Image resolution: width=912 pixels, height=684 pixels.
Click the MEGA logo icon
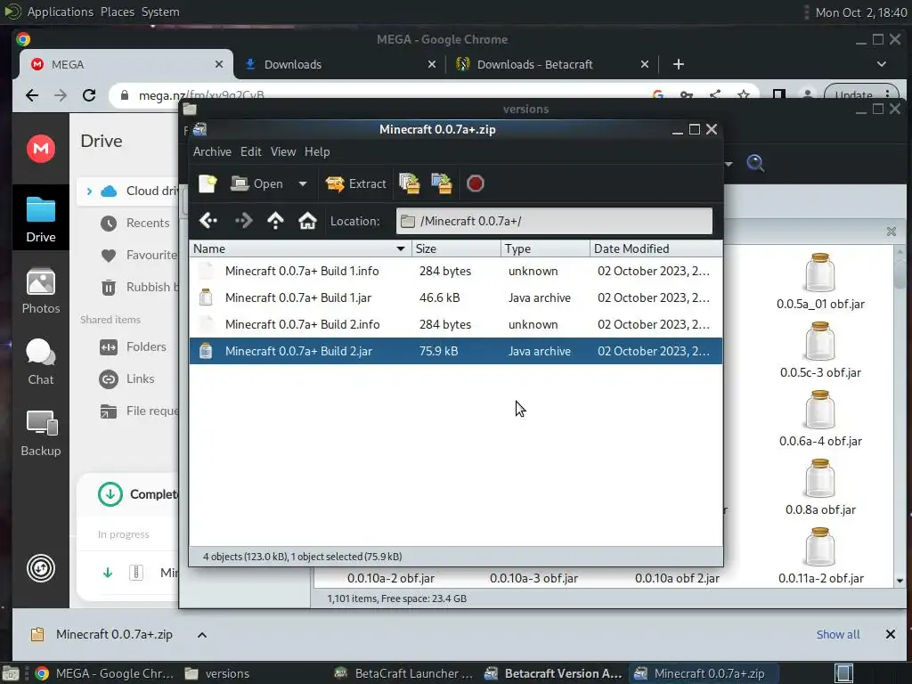pyautogui.click(x=41, y=149)
